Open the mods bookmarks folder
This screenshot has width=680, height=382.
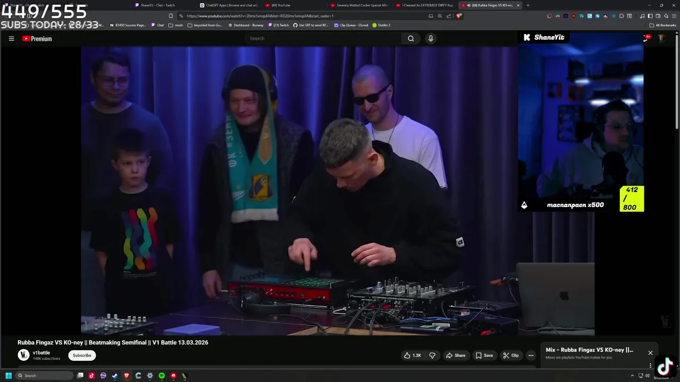tap(176, 25)
